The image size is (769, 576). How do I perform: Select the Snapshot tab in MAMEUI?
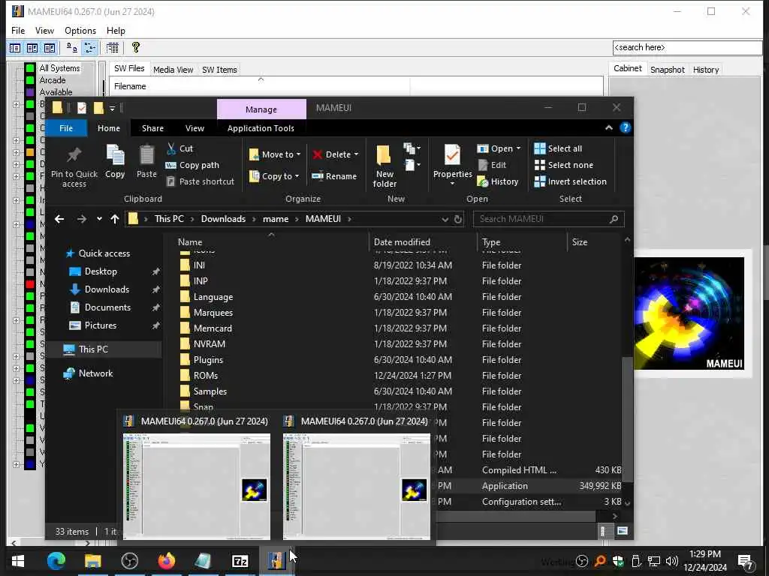pos(667,70)
